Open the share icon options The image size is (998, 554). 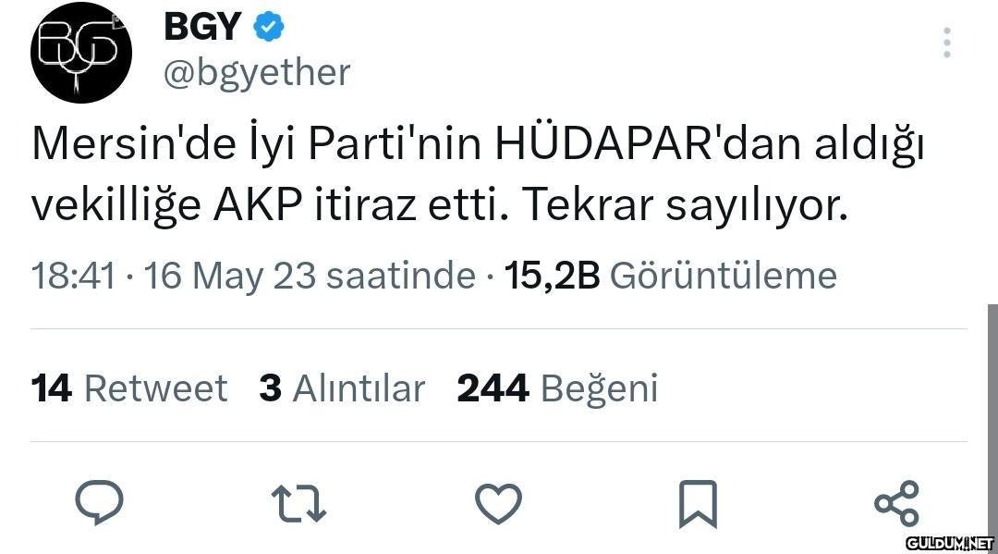tap(896, 504)
